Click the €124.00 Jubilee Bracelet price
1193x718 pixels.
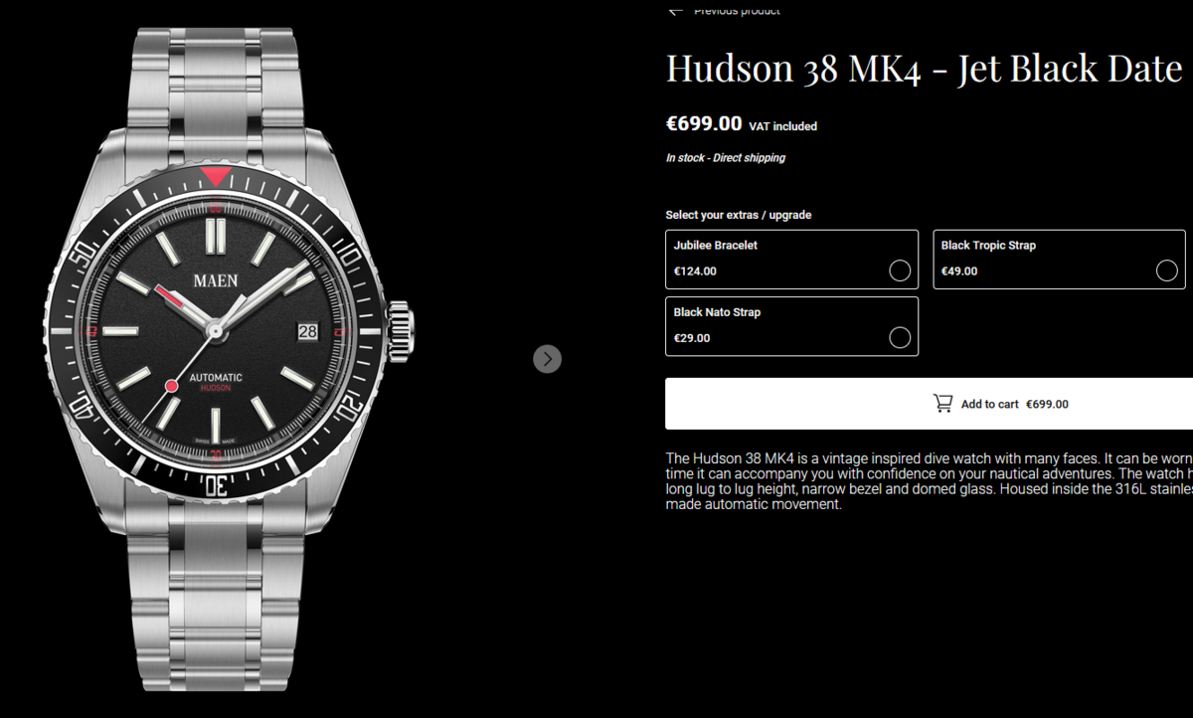[695, 270]
